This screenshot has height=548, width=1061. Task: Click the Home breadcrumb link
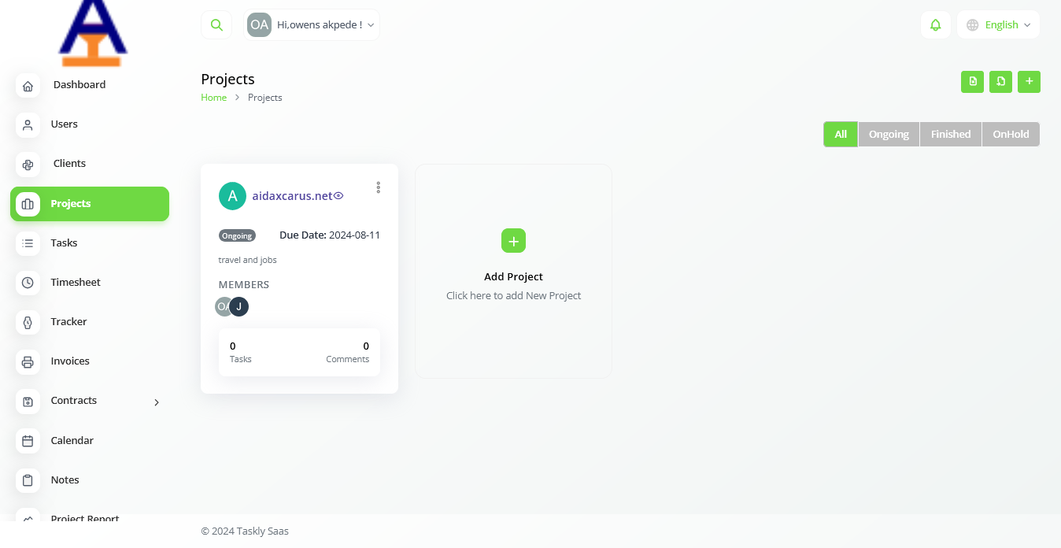pos(213,98)
